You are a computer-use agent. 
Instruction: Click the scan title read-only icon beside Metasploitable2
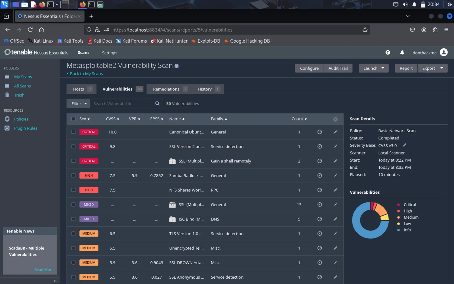pyautogui.click(x=176, y=66)
